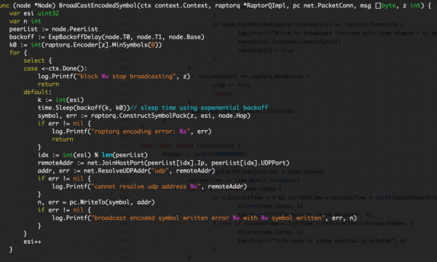The image size is (437, 262).
Task: Select the "var esi uint32" declaration line
Action: pos(34,13)
